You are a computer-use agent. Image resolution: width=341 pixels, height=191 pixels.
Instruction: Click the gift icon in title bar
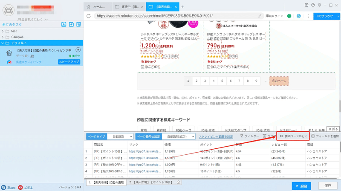[x=306, y=5]
